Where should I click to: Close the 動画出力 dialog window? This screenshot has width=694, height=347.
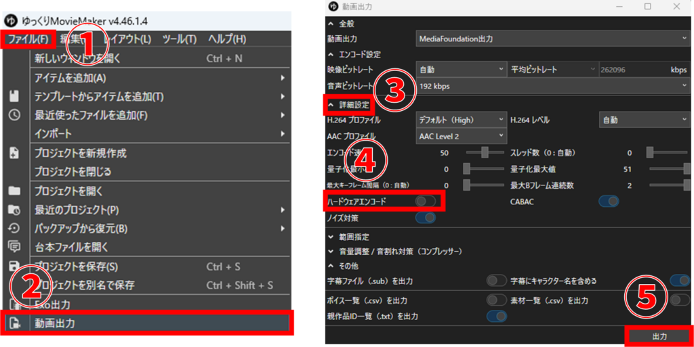pos(676,7)
